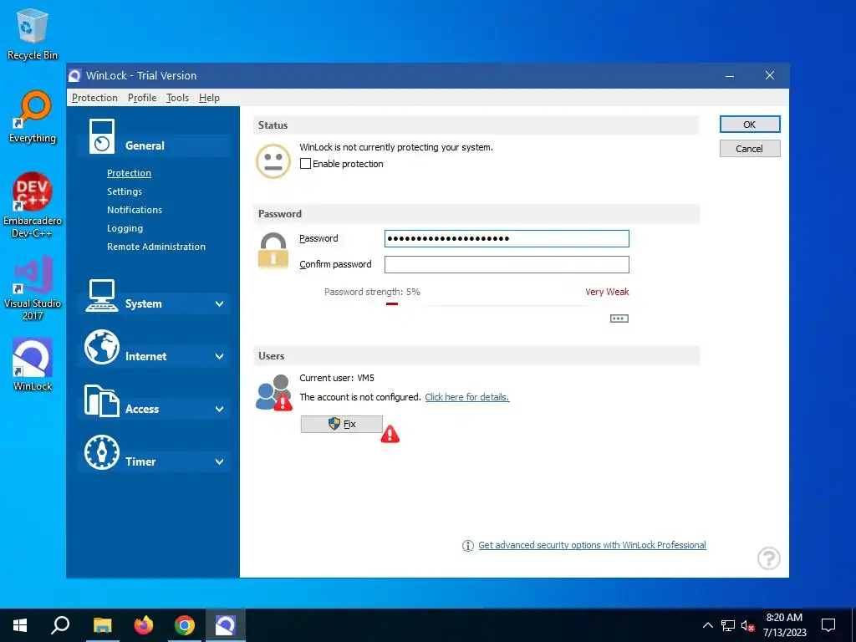Click the Timer compass icon
Image resolution: width=856 pixels, height=642 pixels.
pos(102,452)
